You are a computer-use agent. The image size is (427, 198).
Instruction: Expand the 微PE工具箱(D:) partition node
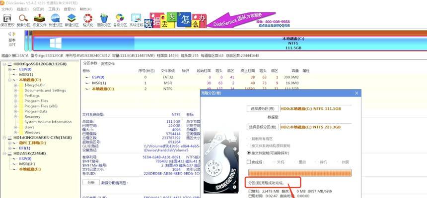pyautogui.click(x=10, y=143)
